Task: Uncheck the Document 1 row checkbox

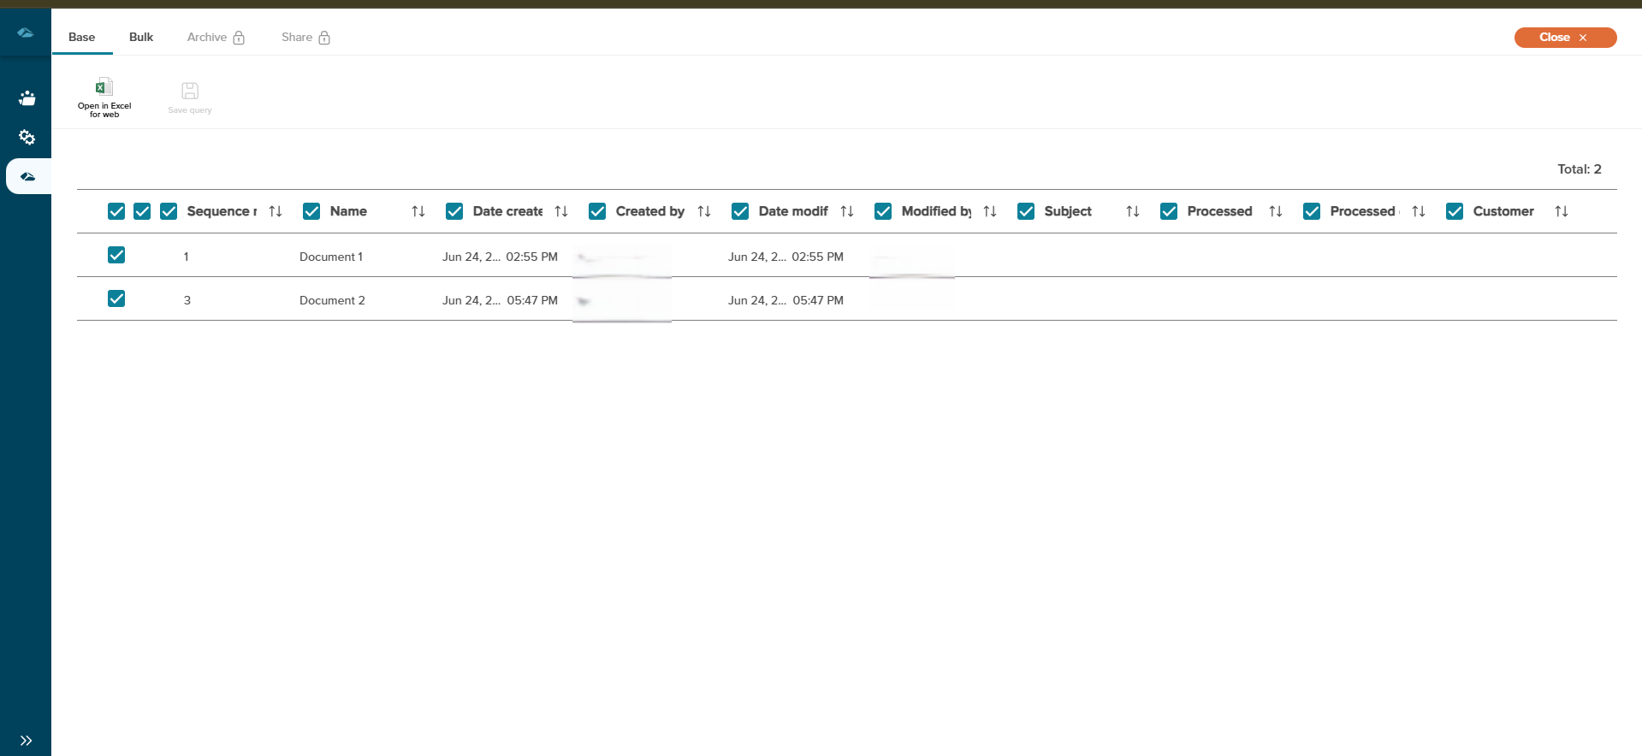Action: pos(116,255)
